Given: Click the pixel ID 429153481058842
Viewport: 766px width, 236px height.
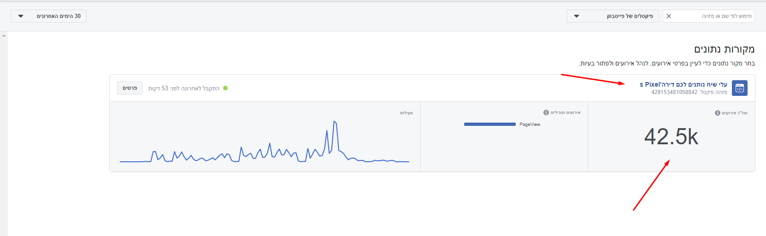Looking at the screenshot, I should [674, 92].
